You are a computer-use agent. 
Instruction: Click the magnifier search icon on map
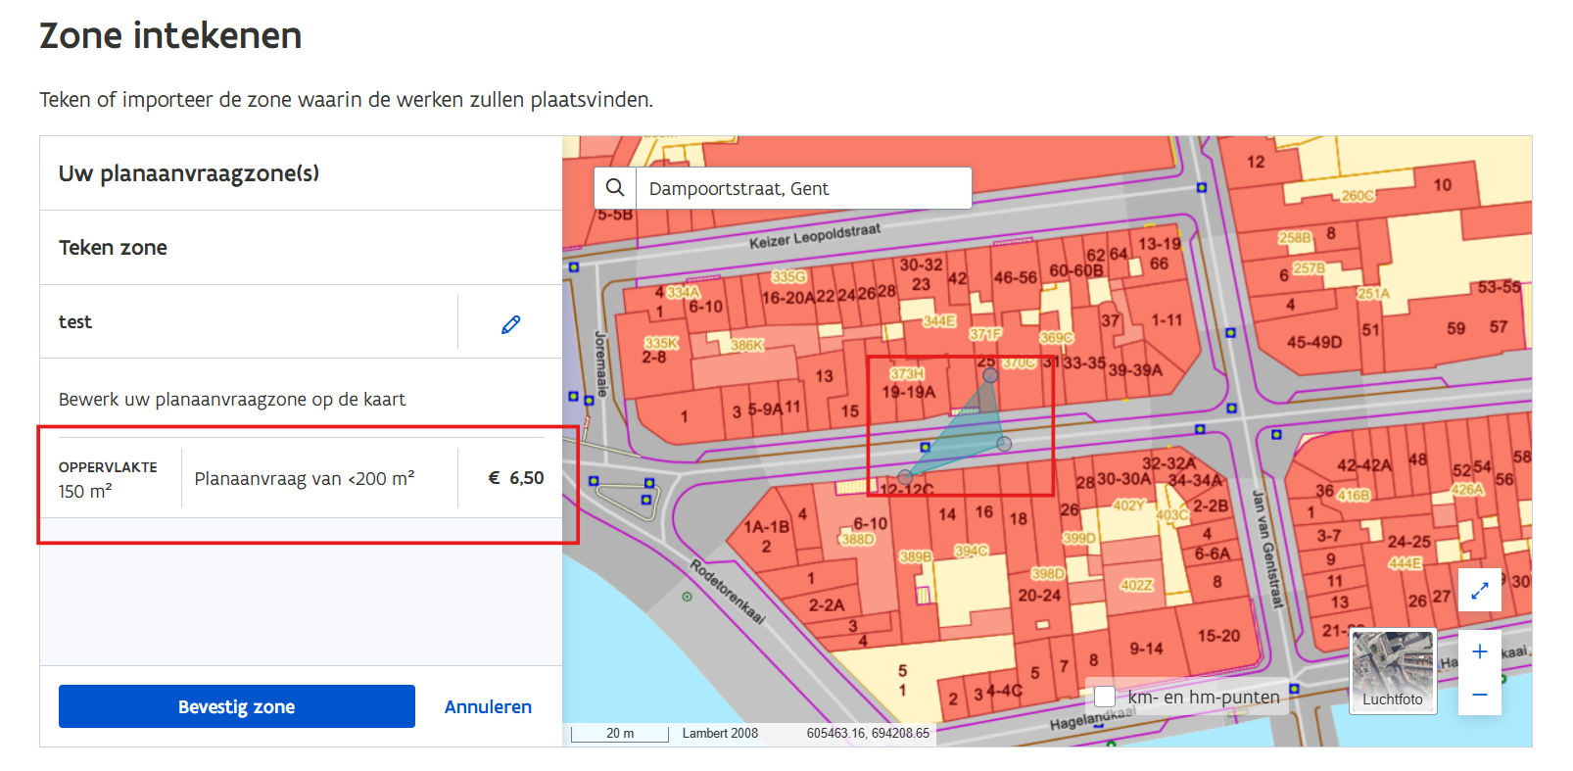[x=615, y=187]
